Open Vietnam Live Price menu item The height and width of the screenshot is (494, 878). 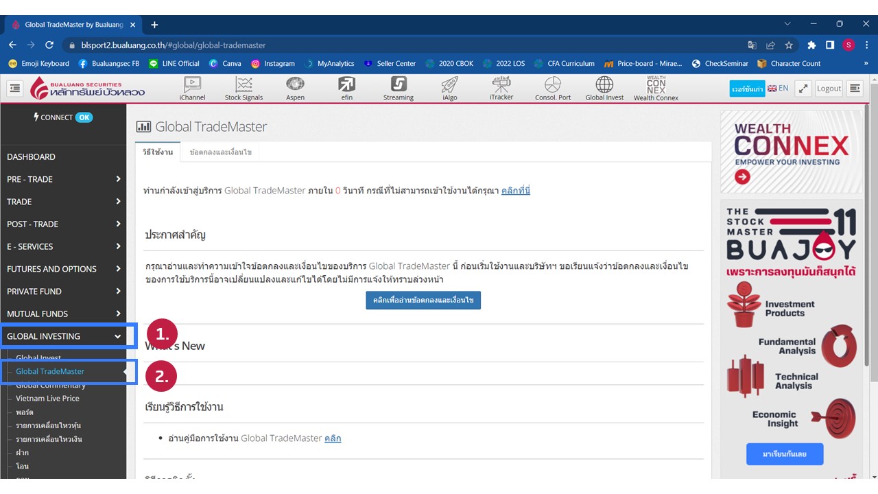point(47,398)
